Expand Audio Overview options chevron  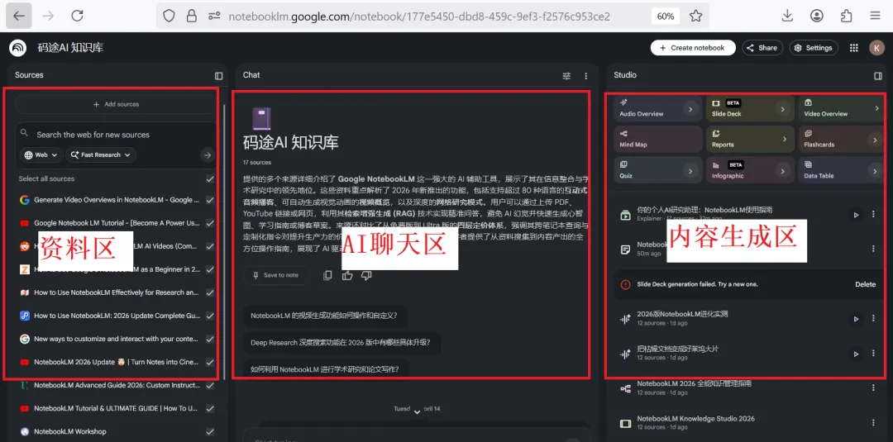pyautogui.click(x=690, y=109)
